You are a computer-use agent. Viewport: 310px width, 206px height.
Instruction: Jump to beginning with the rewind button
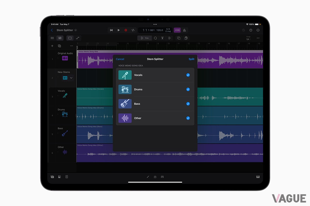(111, 30)
